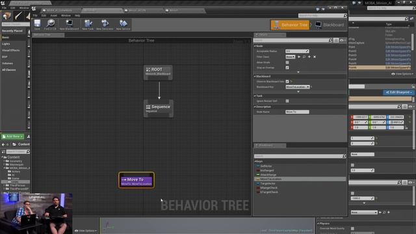
Task: Toggle the Stop on Overlap checkbox
Action: click(287, 68)
